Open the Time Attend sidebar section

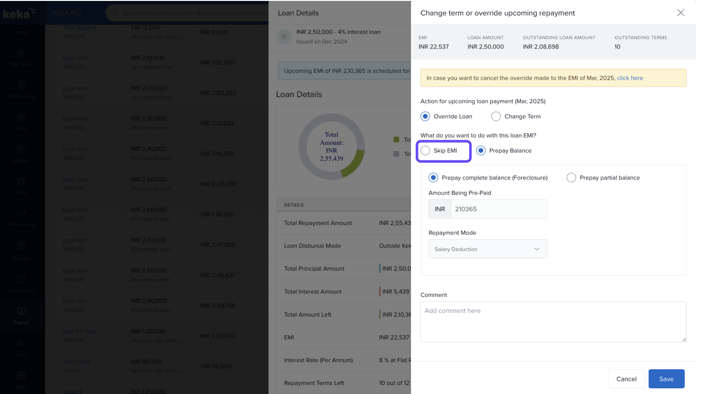coord(21,283)
